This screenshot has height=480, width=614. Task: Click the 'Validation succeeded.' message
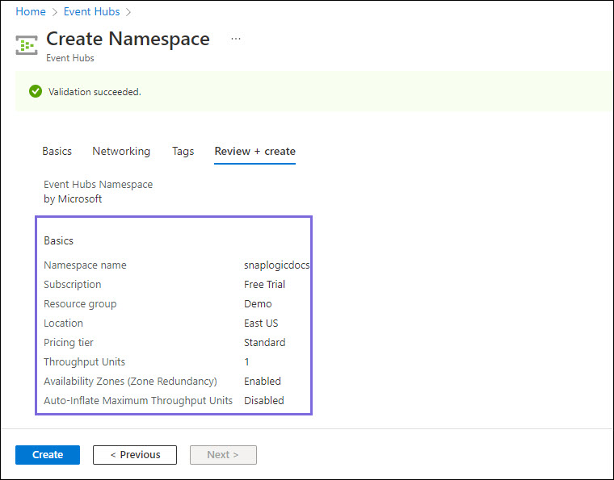[95, 92]
